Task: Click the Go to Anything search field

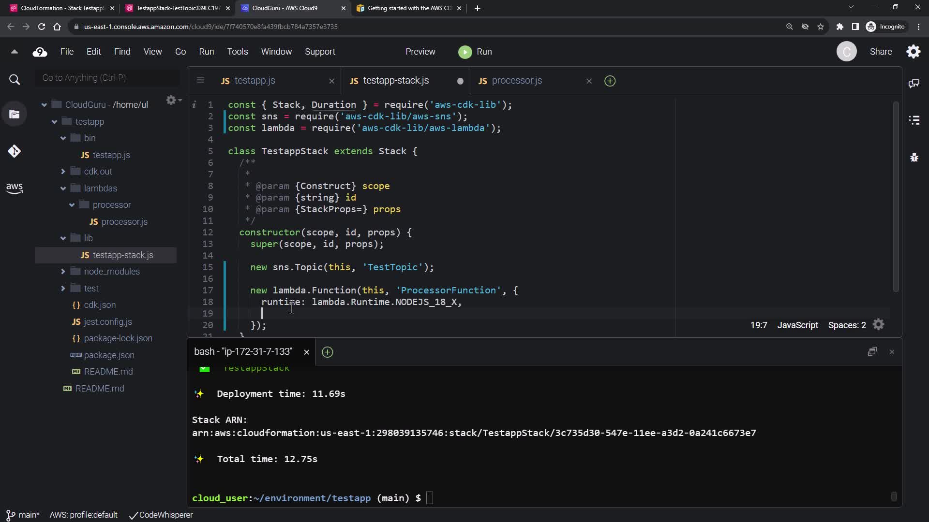Action: click(107, 78)
